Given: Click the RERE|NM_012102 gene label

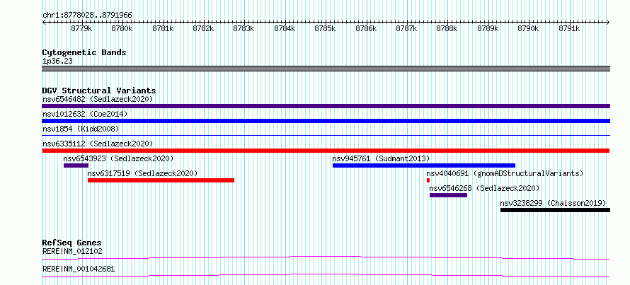Looking at the screenshot, I should click(72, 252).
